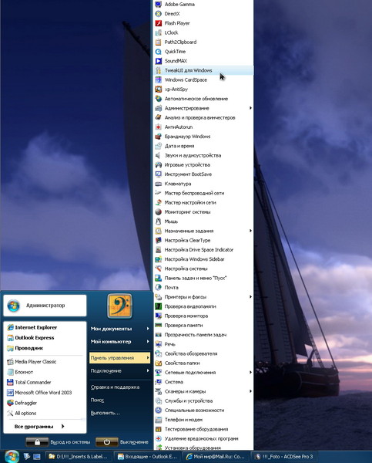Open the xp-AntiSpy icon

point(159,90)
